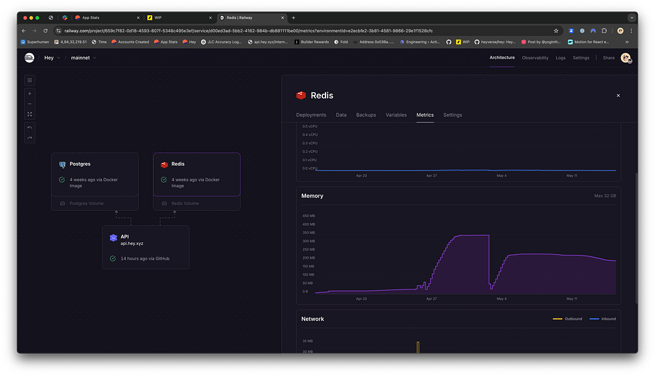This screenshot has width=655, height=376.
Task: Open the API service card api.hey.xyz
Action: click(x=145, y=247)
